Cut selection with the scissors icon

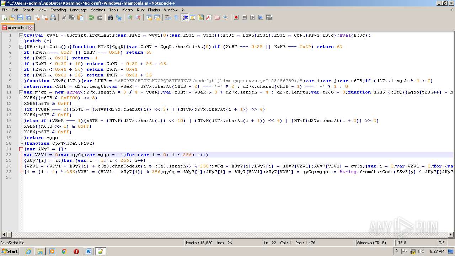[64, 17]
